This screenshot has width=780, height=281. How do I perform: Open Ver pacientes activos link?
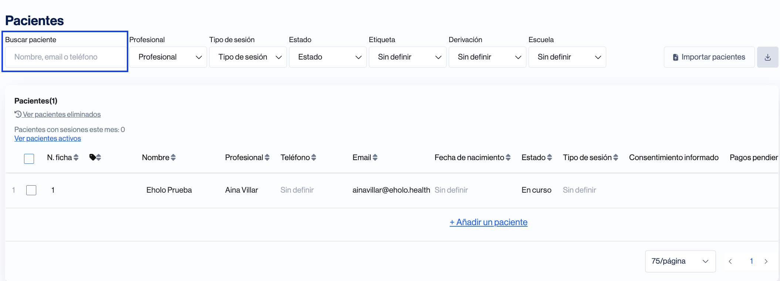click(48, 139)
